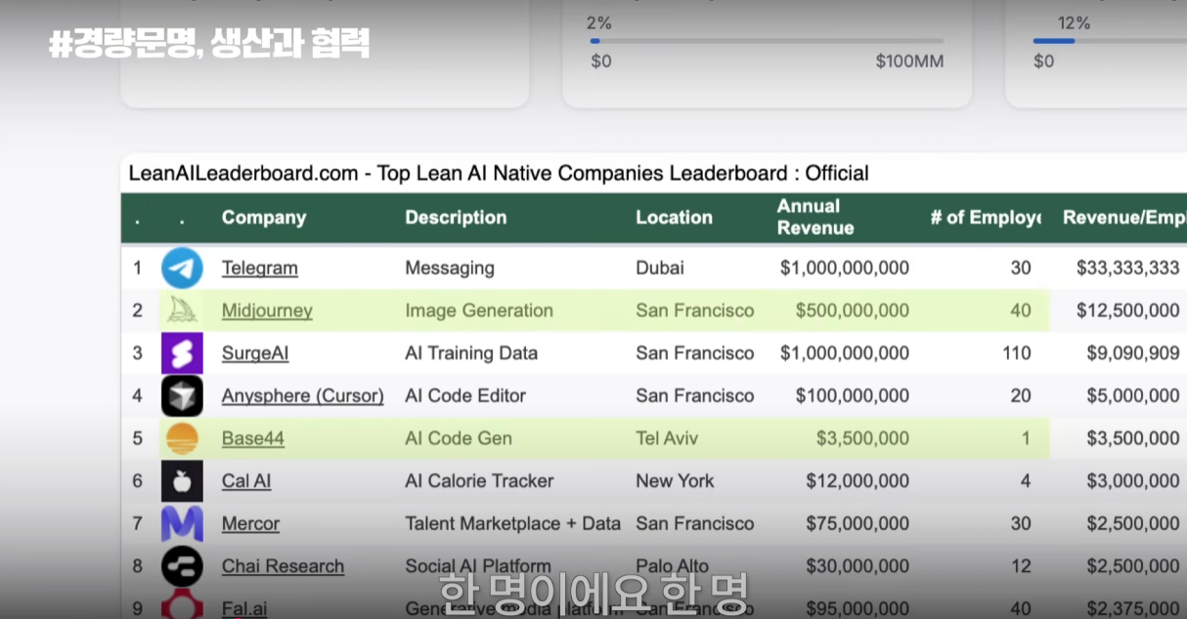This screenshot has height=619, width=1187.
Task: Open the Base44 company link
Action: 253,438
